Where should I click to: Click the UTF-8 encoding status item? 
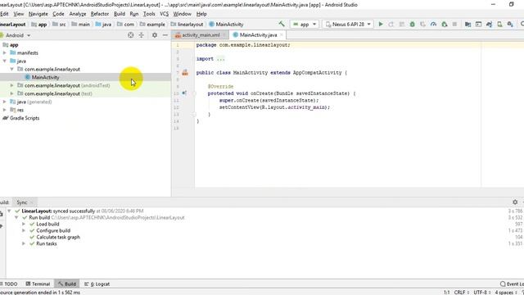(481, 293)
